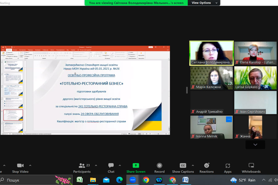
Task: Start recording with the Record icon
Action: (159, 166)
